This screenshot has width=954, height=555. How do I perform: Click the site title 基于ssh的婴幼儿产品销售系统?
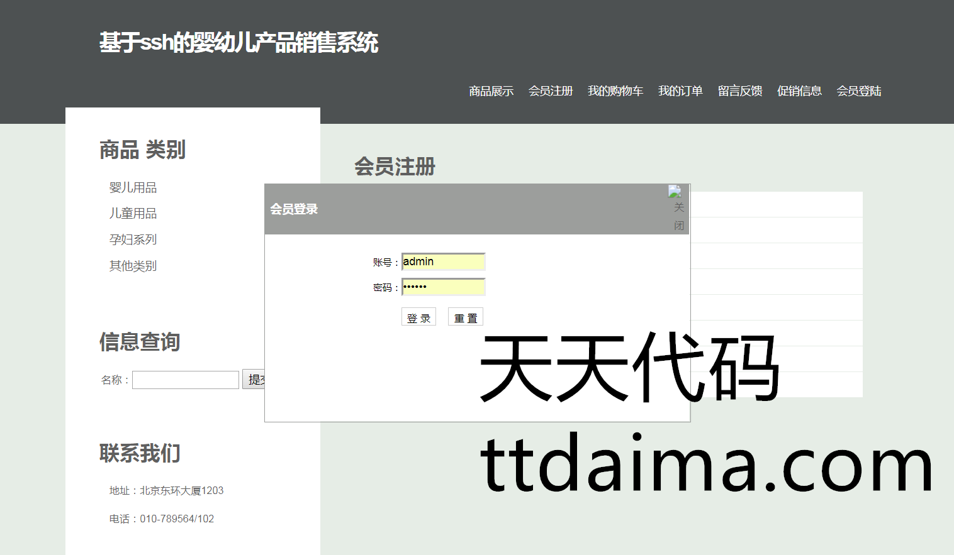click(239, 43)
